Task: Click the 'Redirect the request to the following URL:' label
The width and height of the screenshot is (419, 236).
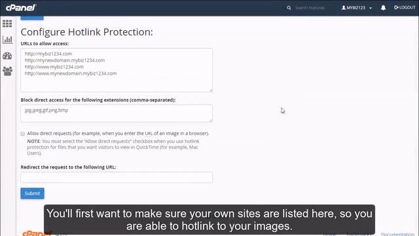Action: coord(68,167)
